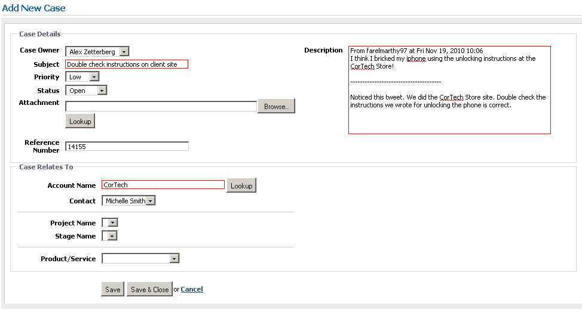This screenshot has width=582, height=319.
Task: Open the Contact dropdown with Michelle Smith
Action: [x=128, y=201]
